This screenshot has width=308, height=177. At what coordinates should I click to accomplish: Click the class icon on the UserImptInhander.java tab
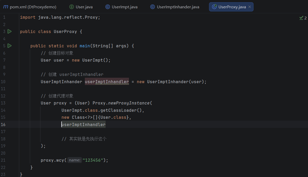coord(153,7)
